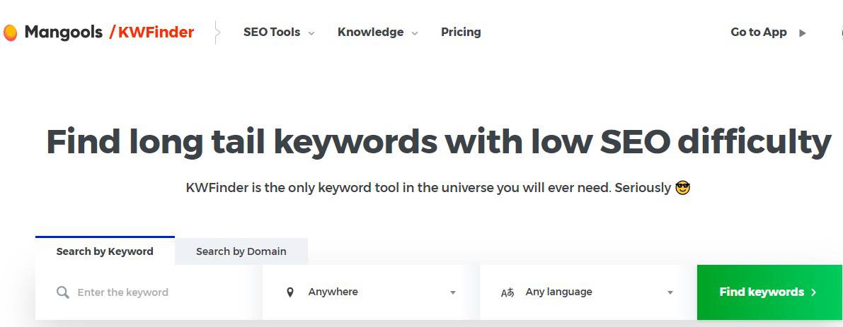Click the Mangools brand name text

click(x=64, y=32)
